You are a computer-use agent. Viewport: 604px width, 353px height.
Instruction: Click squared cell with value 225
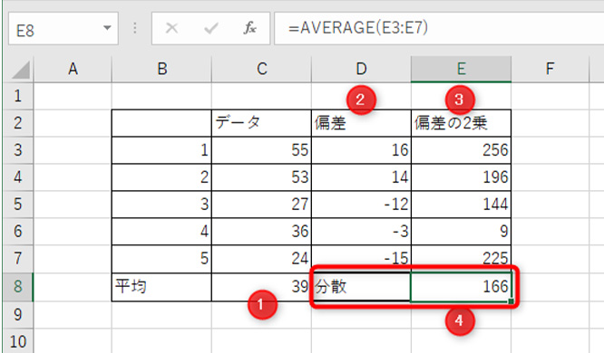[461, 258]
